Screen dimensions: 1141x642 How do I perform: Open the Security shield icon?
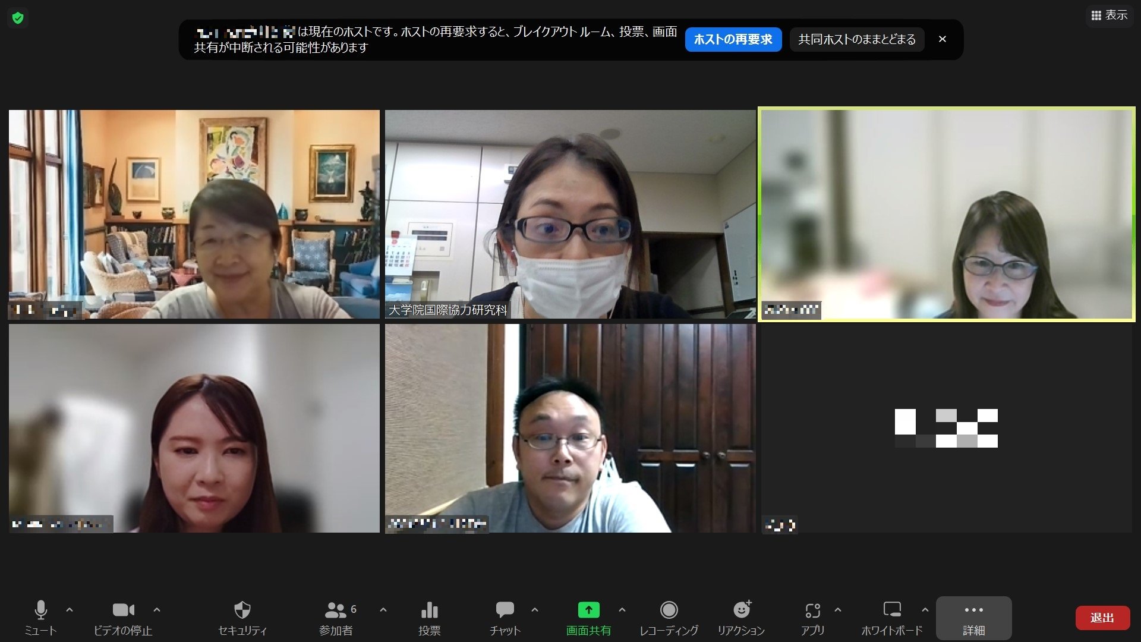(x=242, y=610)
